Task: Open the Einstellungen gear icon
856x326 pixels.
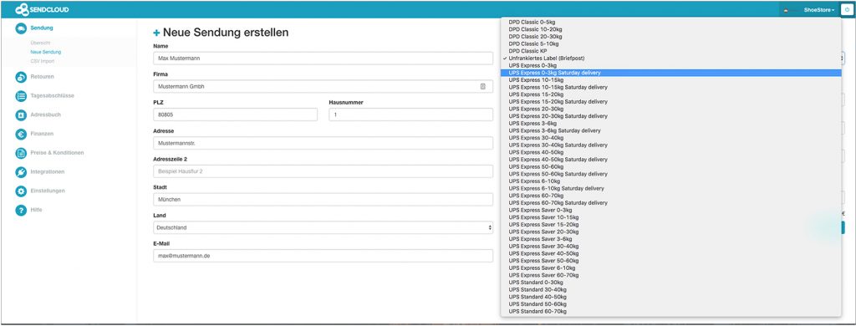Action: 21,191
